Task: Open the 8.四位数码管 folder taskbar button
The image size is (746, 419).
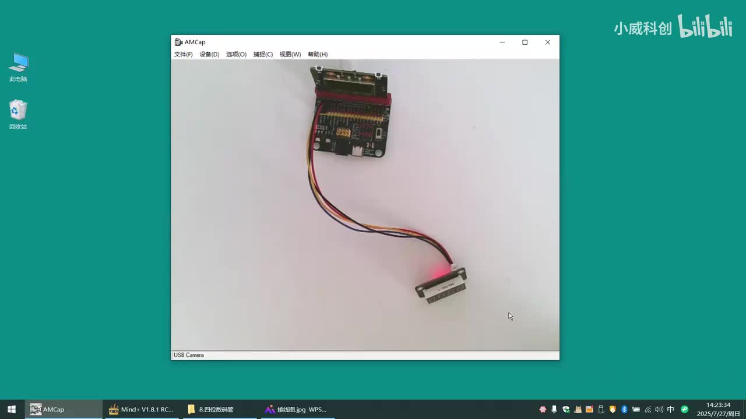Action: pos(219,409)
